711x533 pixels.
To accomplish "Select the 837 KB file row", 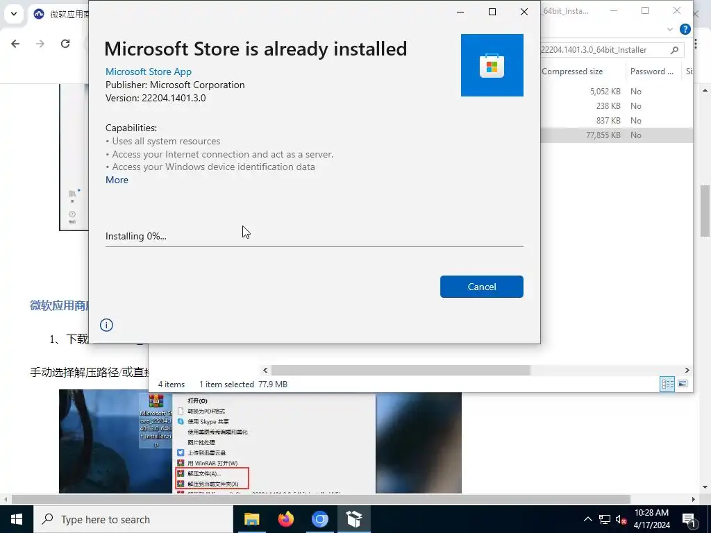I will click(617, 121).
